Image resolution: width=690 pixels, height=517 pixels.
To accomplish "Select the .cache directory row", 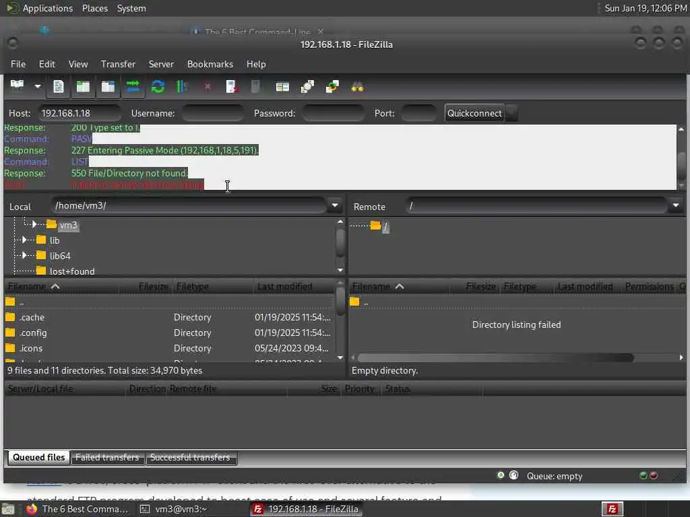I will tap(169, 318).
